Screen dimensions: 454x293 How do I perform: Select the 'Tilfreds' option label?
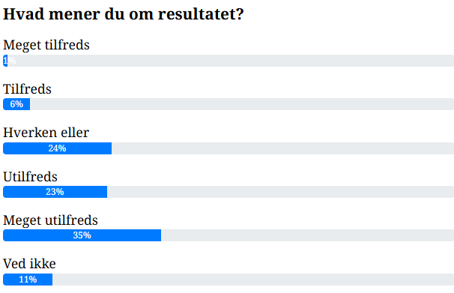[27, 89]
